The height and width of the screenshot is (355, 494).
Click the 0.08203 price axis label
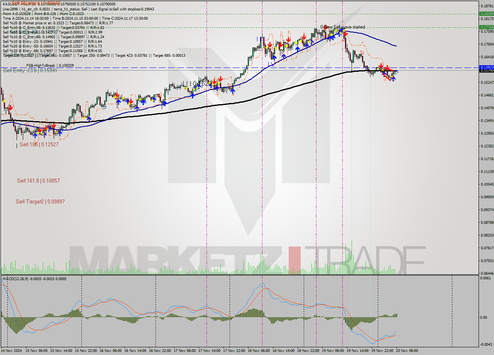(x=487, y=235)
